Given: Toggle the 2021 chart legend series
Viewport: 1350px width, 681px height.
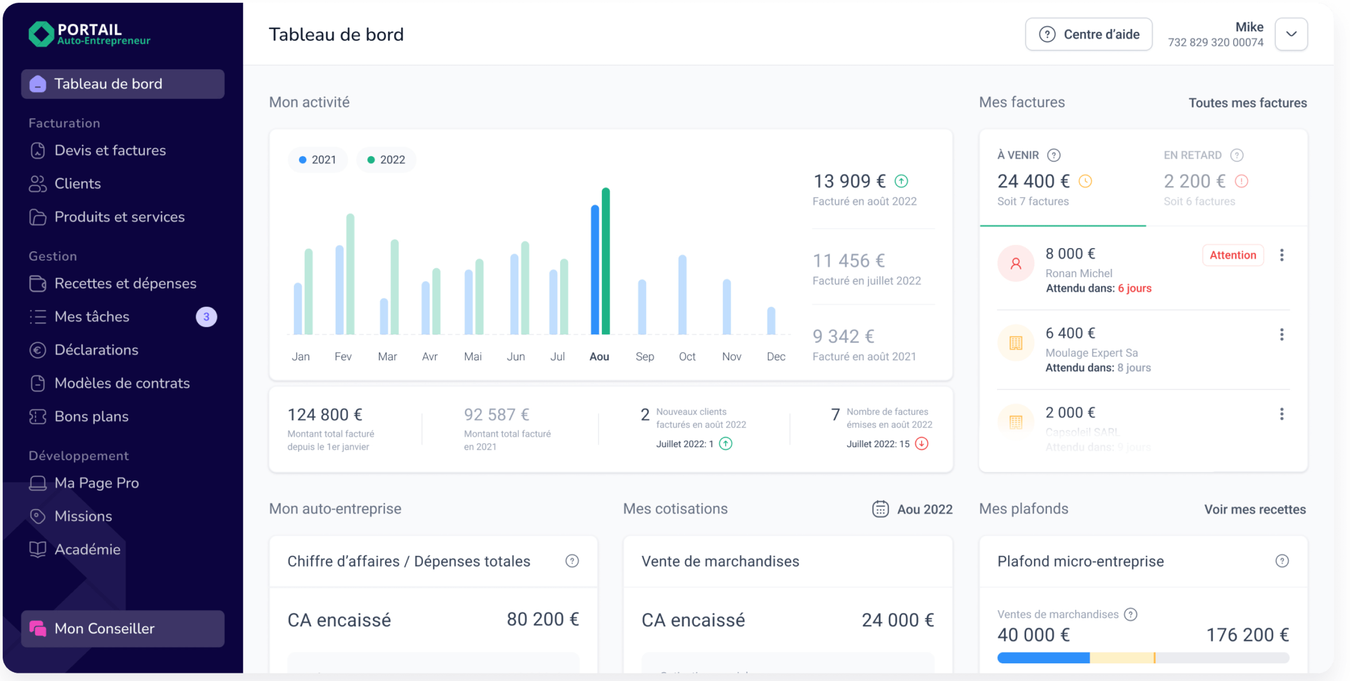Looking at the screenshot, I should click(318, 160).
